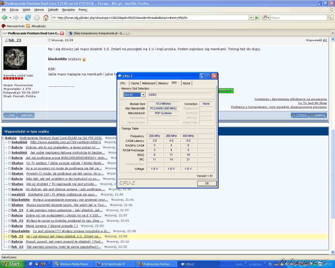Reload the page in Firefox
The height and width of the screenshot is (268, 335).
click(28, 18)
